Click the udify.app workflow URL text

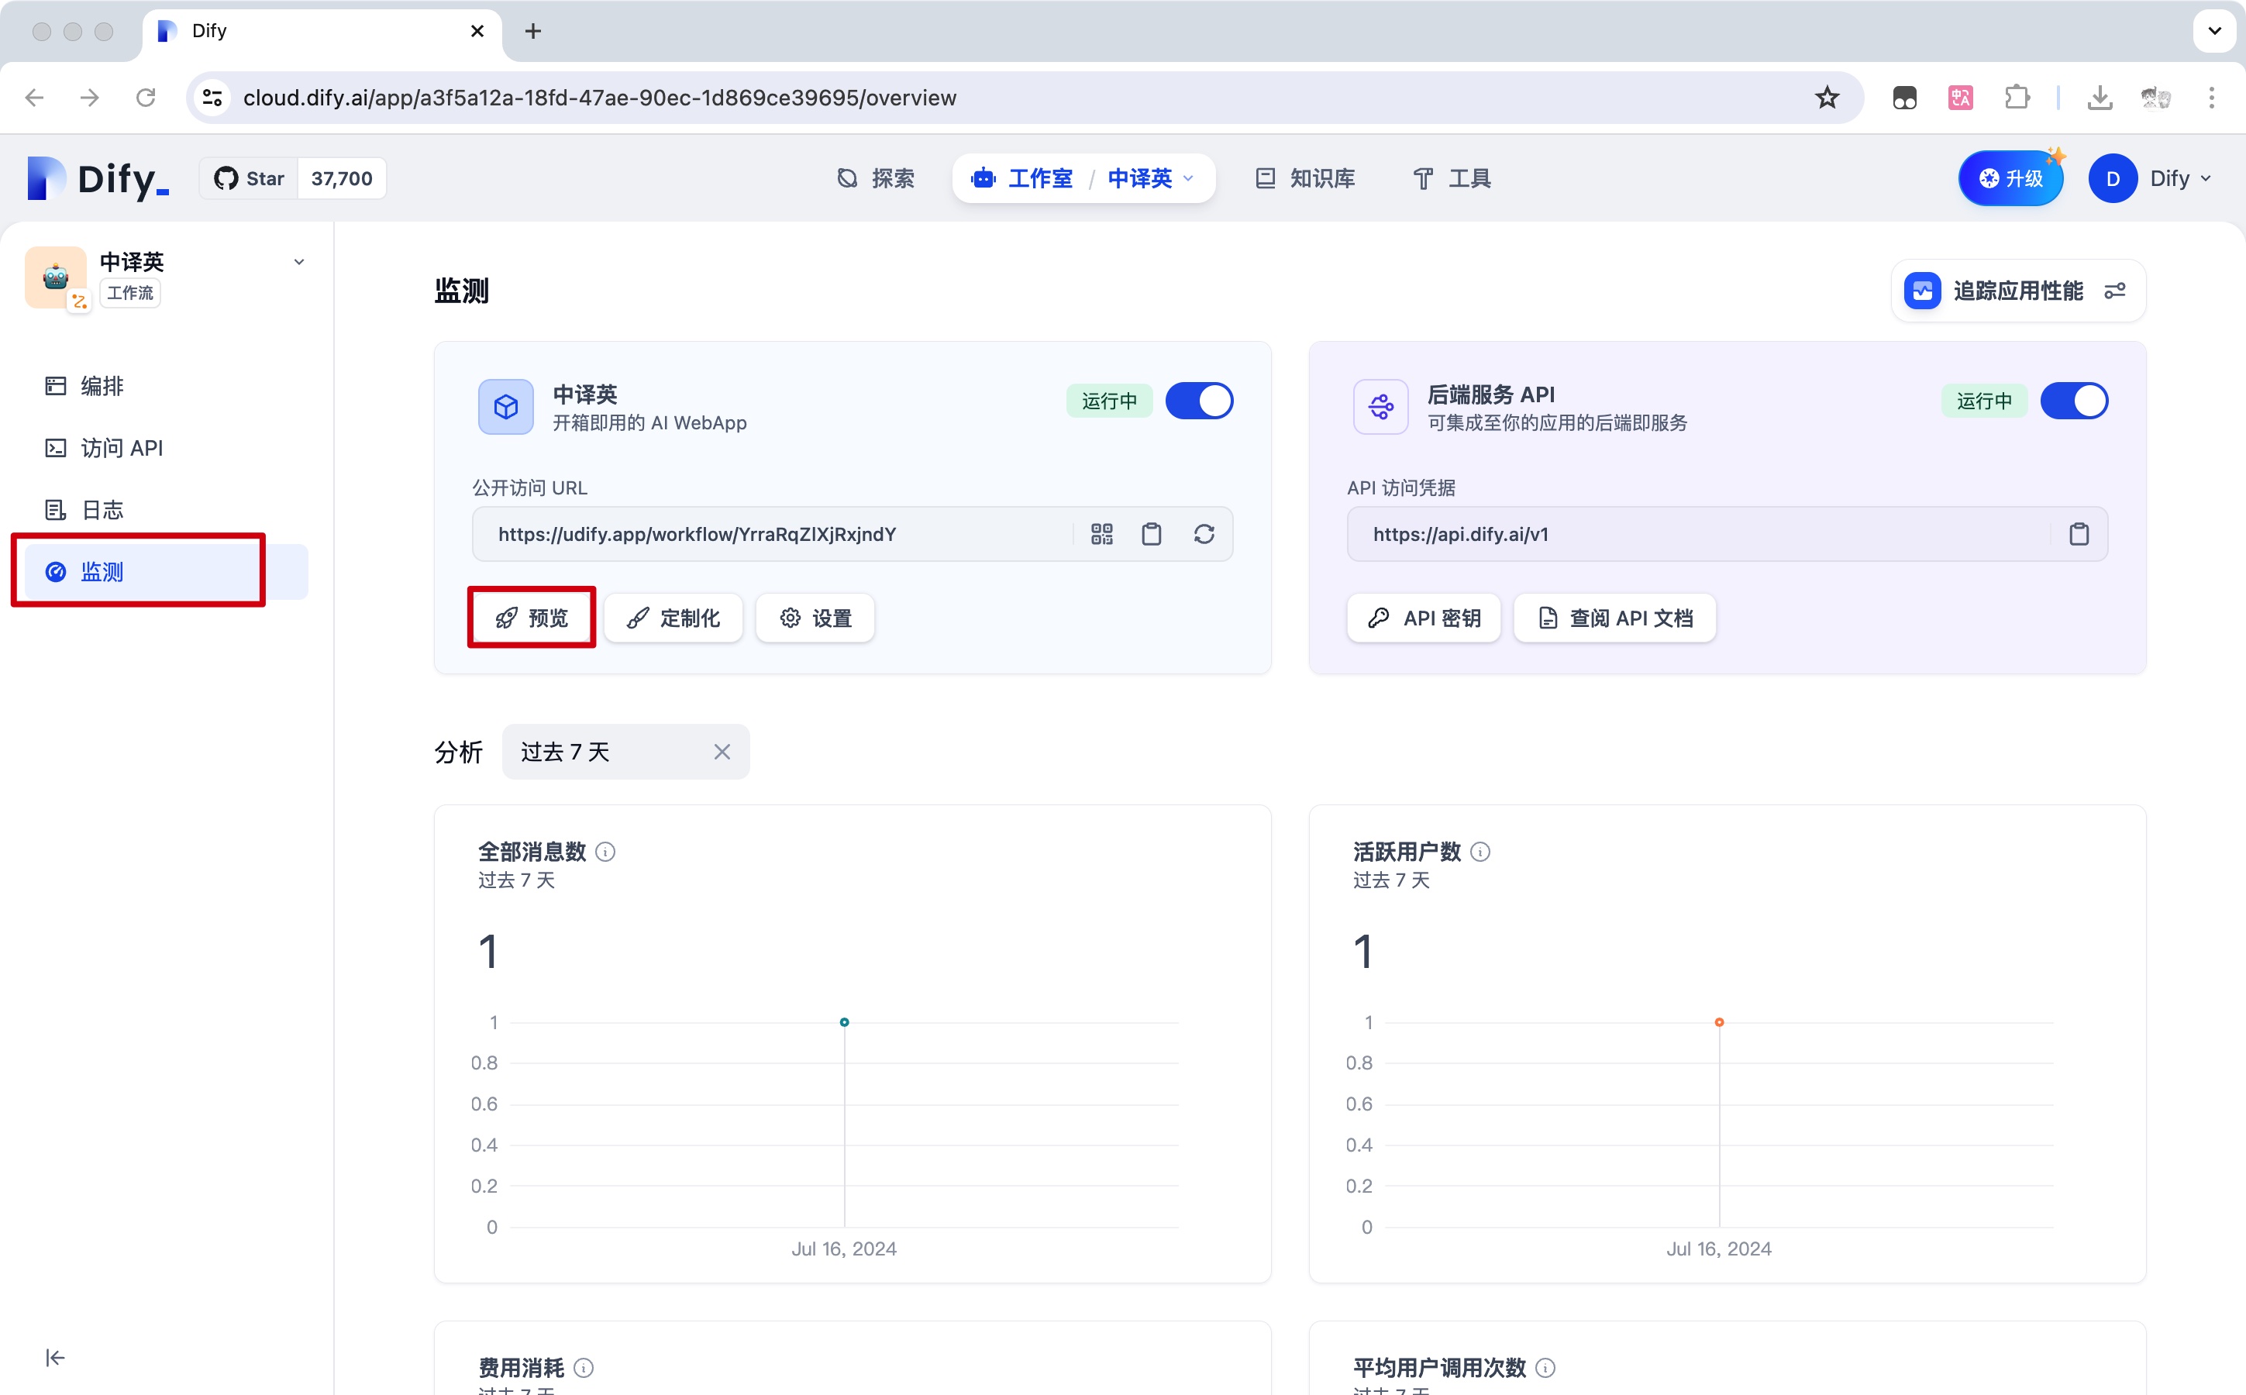698,534
